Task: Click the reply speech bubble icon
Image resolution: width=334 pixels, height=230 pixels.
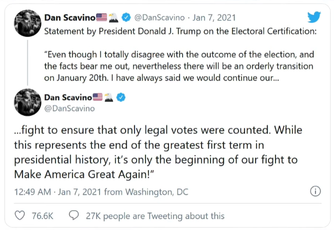Action: pyautogui.click(x=74, y=215)
